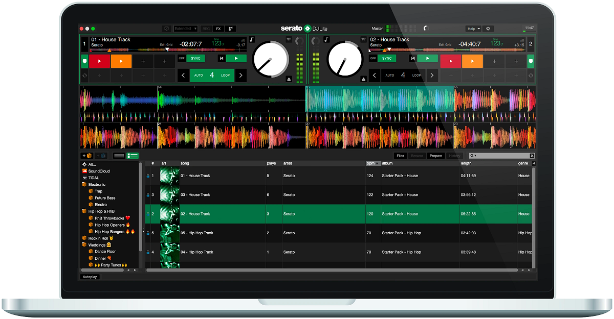This screenshot has width=614, height=319.
Task: Enable SYNC on deck 2
Action: pos(387,58)
